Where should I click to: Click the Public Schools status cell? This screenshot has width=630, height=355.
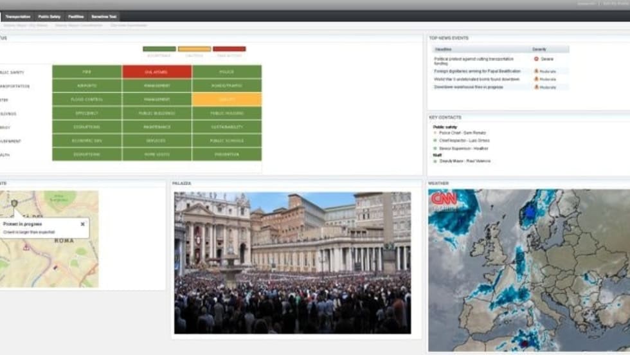click(x=226, y=141)
